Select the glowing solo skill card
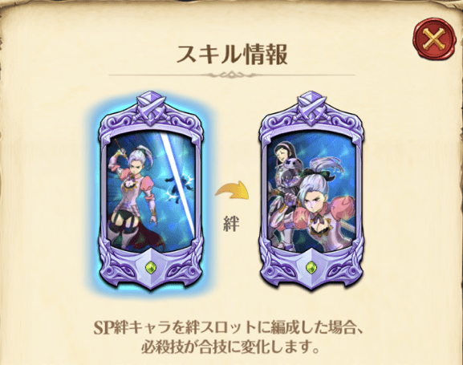463x365 pixels. [x=151, y=191]
